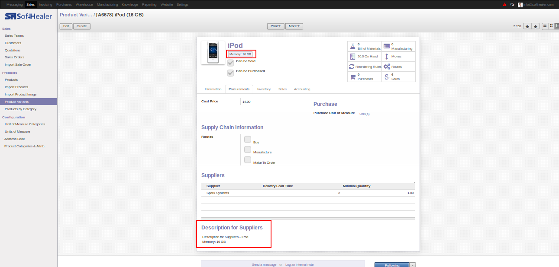Open the Knowledge menu
The image size is (559, 267).
tap(130, 4)
